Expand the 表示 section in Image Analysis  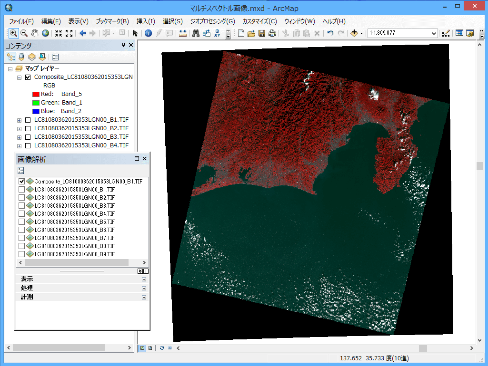pos(144,279)
